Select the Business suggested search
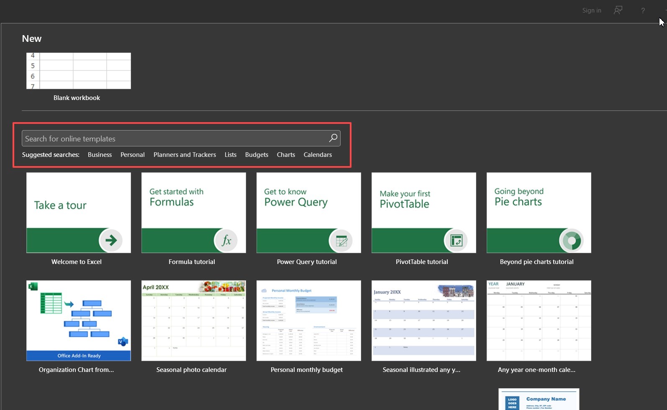 pyautogui.click(x=100, y=155)
